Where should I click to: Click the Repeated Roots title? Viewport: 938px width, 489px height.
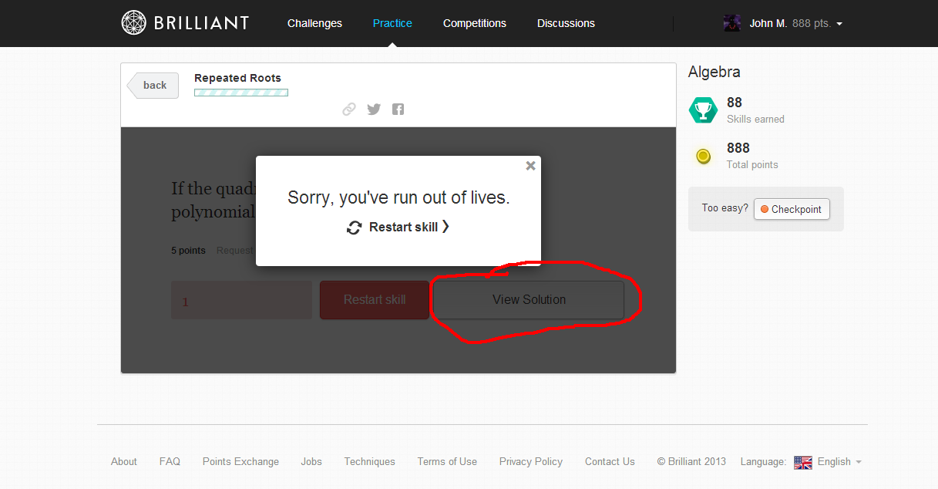coord(237,78)
